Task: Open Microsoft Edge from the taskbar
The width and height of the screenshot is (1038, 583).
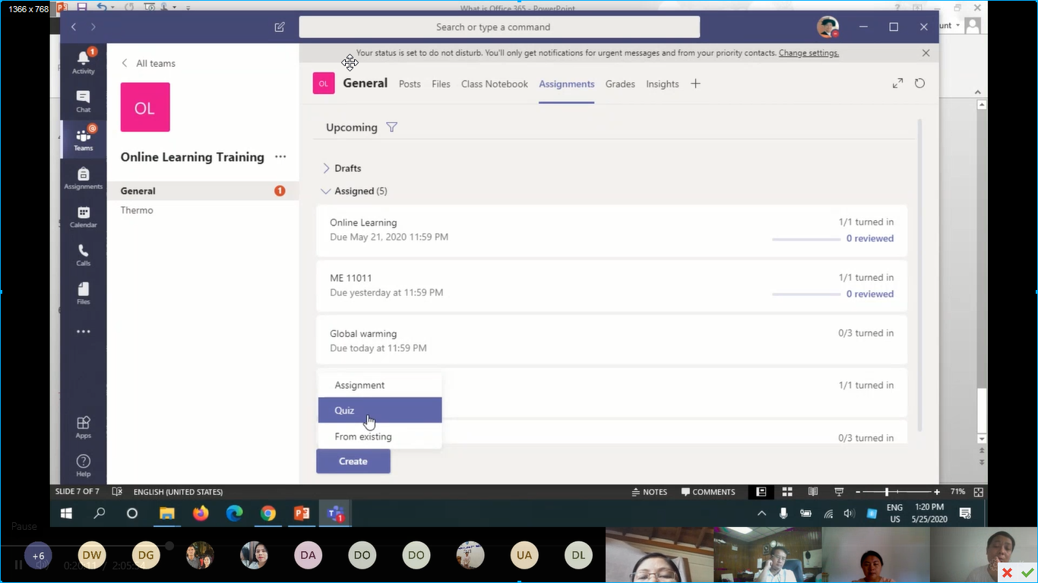Action: (x=234, y=513)
